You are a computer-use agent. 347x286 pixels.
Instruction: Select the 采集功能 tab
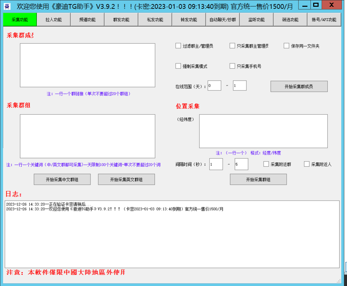coord(20,20)
